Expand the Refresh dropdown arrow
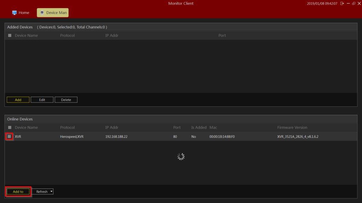362x203 pixels. pos(51,191)
